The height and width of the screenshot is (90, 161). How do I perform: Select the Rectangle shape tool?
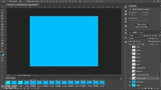[2, 41]
